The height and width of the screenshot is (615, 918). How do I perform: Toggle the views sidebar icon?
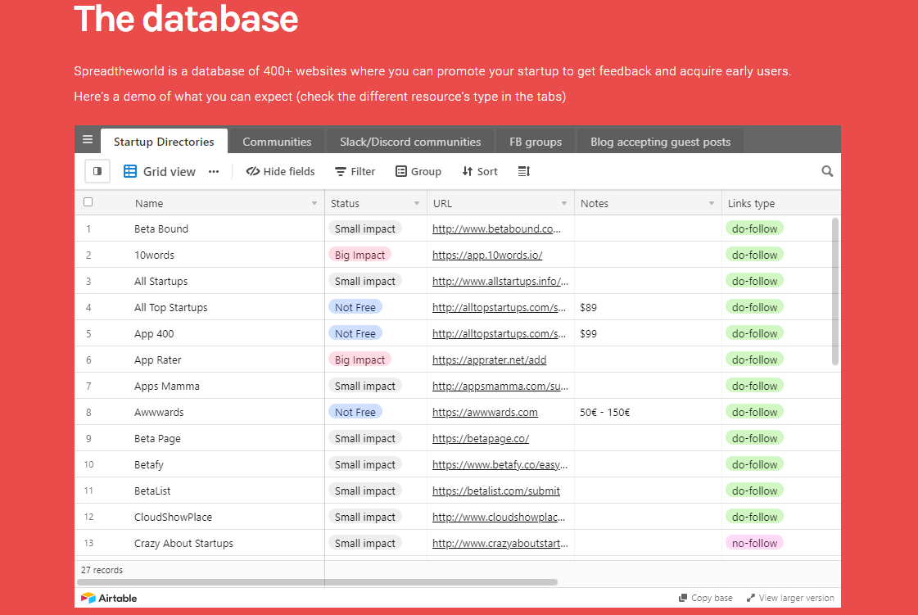[97, 172]
